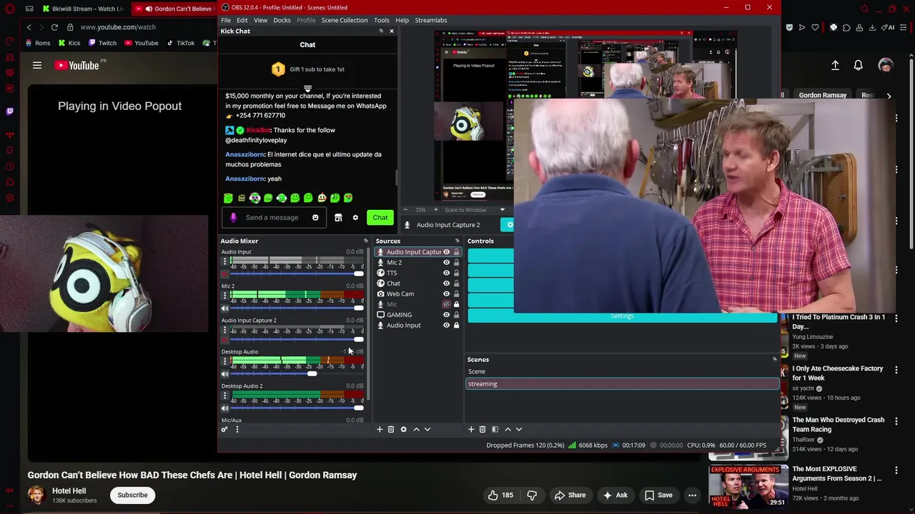Hide the GAMING source
This screenshot has width=915, height=514.
[446, 315]
